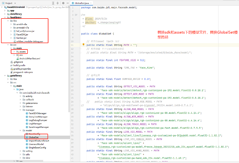Select the libs folder under gatelibrary
239x163 pixels.
pyautogui.click(x=15, y=79)
